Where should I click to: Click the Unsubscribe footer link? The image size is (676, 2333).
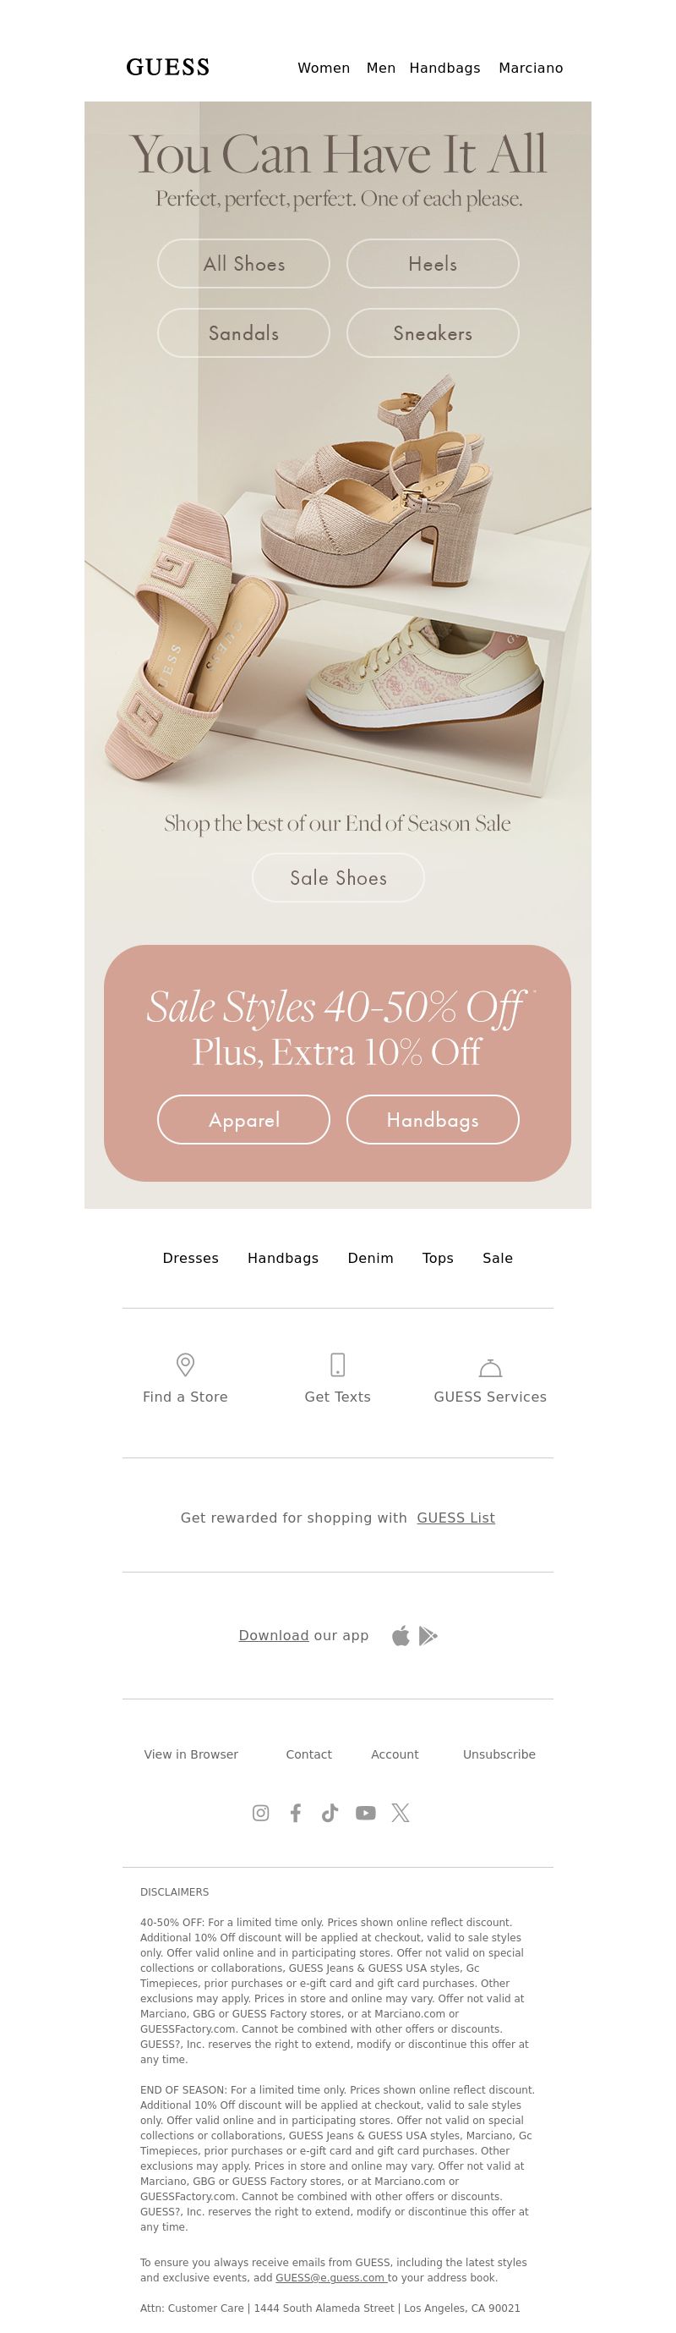pyautogui.click(x=499, y=1754)
